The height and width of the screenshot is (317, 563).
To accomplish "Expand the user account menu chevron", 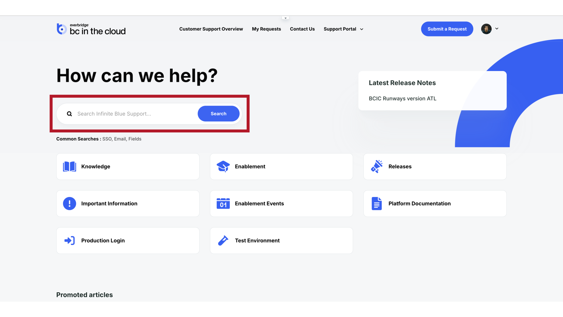I will pos(497,28).
